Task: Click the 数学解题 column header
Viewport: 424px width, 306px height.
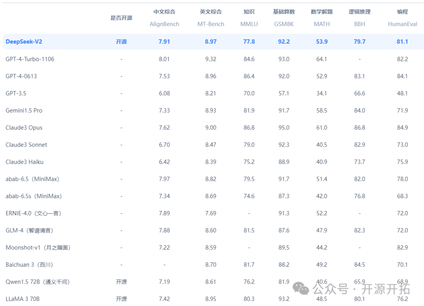Action: pyautogui.click(x=322, y=12)
